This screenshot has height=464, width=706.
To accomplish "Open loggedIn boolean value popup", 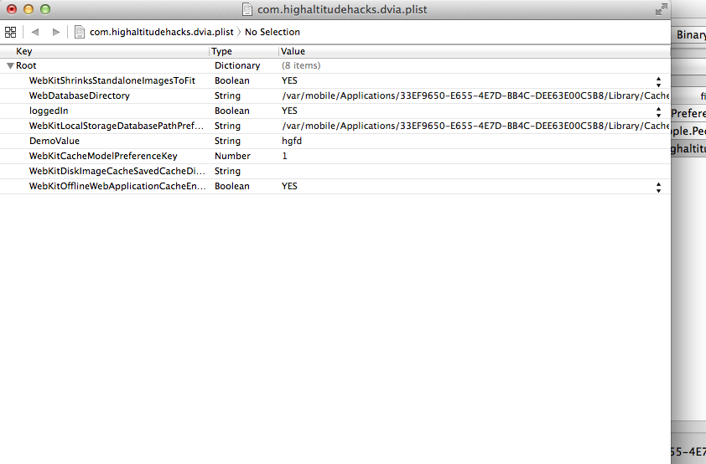I will [x=658, y=111].
